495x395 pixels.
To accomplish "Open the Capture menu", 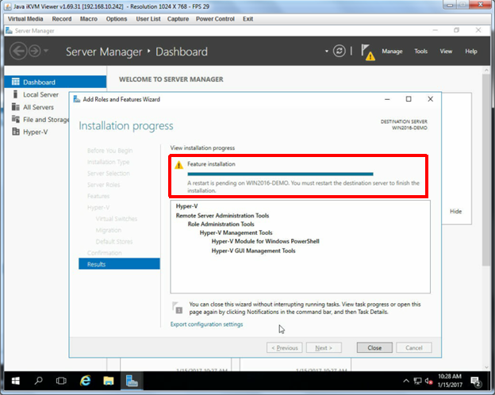I will click(178, 19).
